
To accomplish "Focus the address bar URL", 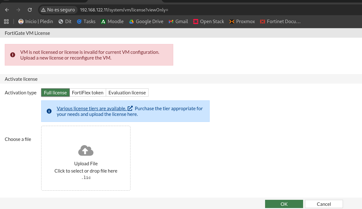I will (x=124, y=10).
